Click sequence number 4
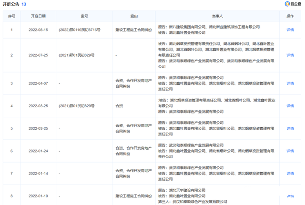The image size is (305, 205). pos(11,106)
